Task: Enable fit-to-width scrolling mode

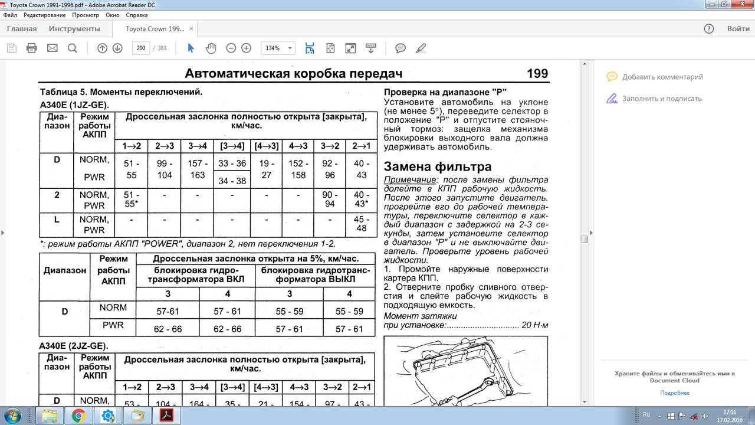Action: point(310,48)
